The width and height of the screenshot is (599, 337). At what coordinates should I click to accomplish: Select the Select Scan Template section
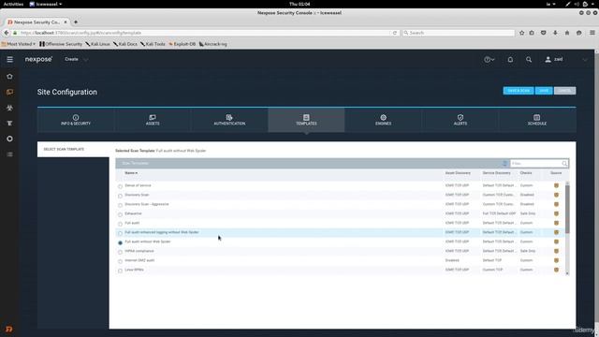[73, 150]
